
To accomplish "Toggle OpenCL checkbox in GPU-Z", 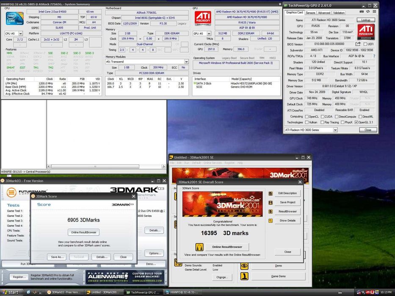I will (x=307, y=117).
